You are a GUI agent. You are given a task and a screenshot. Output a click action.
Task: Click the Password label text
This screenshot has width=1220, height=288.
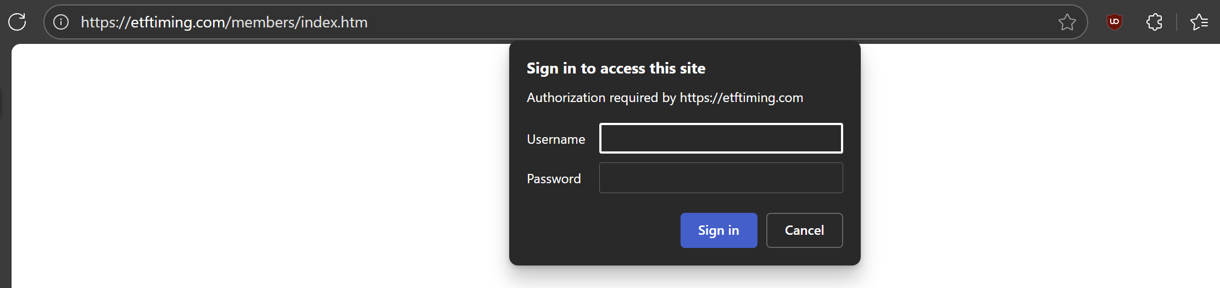pos(553,179)
